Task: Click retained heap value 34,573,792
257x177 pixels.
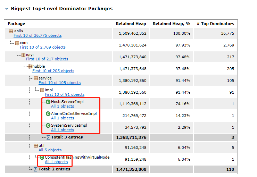Action: [x=135, y=127]
